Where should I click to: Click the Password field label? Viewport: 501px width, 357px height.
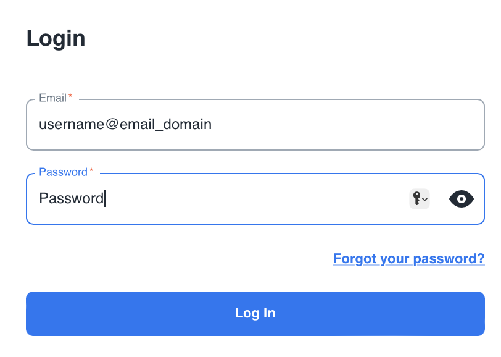pyautogui.click(x=63, y=172)
